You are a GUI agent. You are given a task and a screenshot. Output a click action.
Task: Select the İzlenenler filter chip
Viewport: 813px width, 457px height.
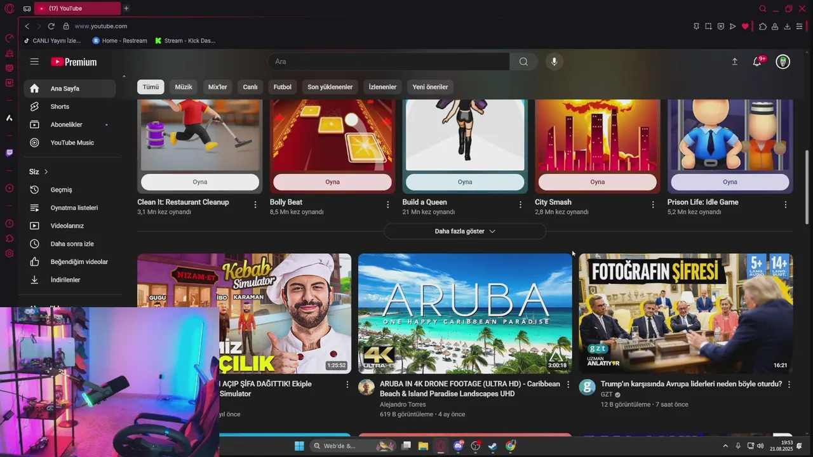coord(382,87)
